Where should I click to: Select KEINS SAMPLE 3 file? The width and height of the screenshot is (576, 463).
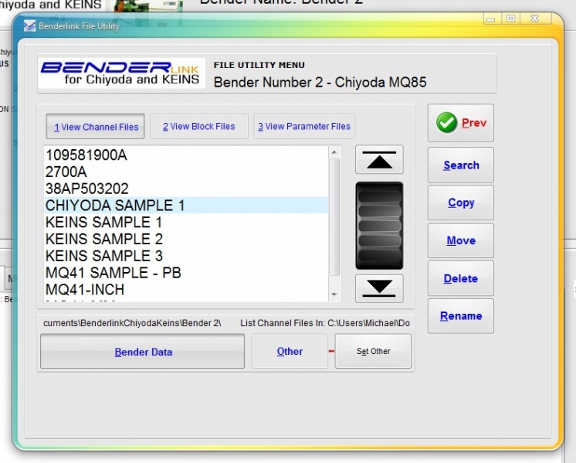pyautogui.click(x=186, y=256)
